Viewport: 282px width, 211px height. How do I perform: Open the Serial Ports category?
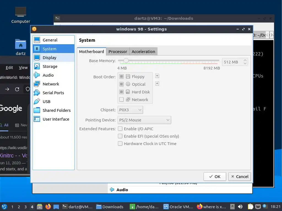click(53, 93)
